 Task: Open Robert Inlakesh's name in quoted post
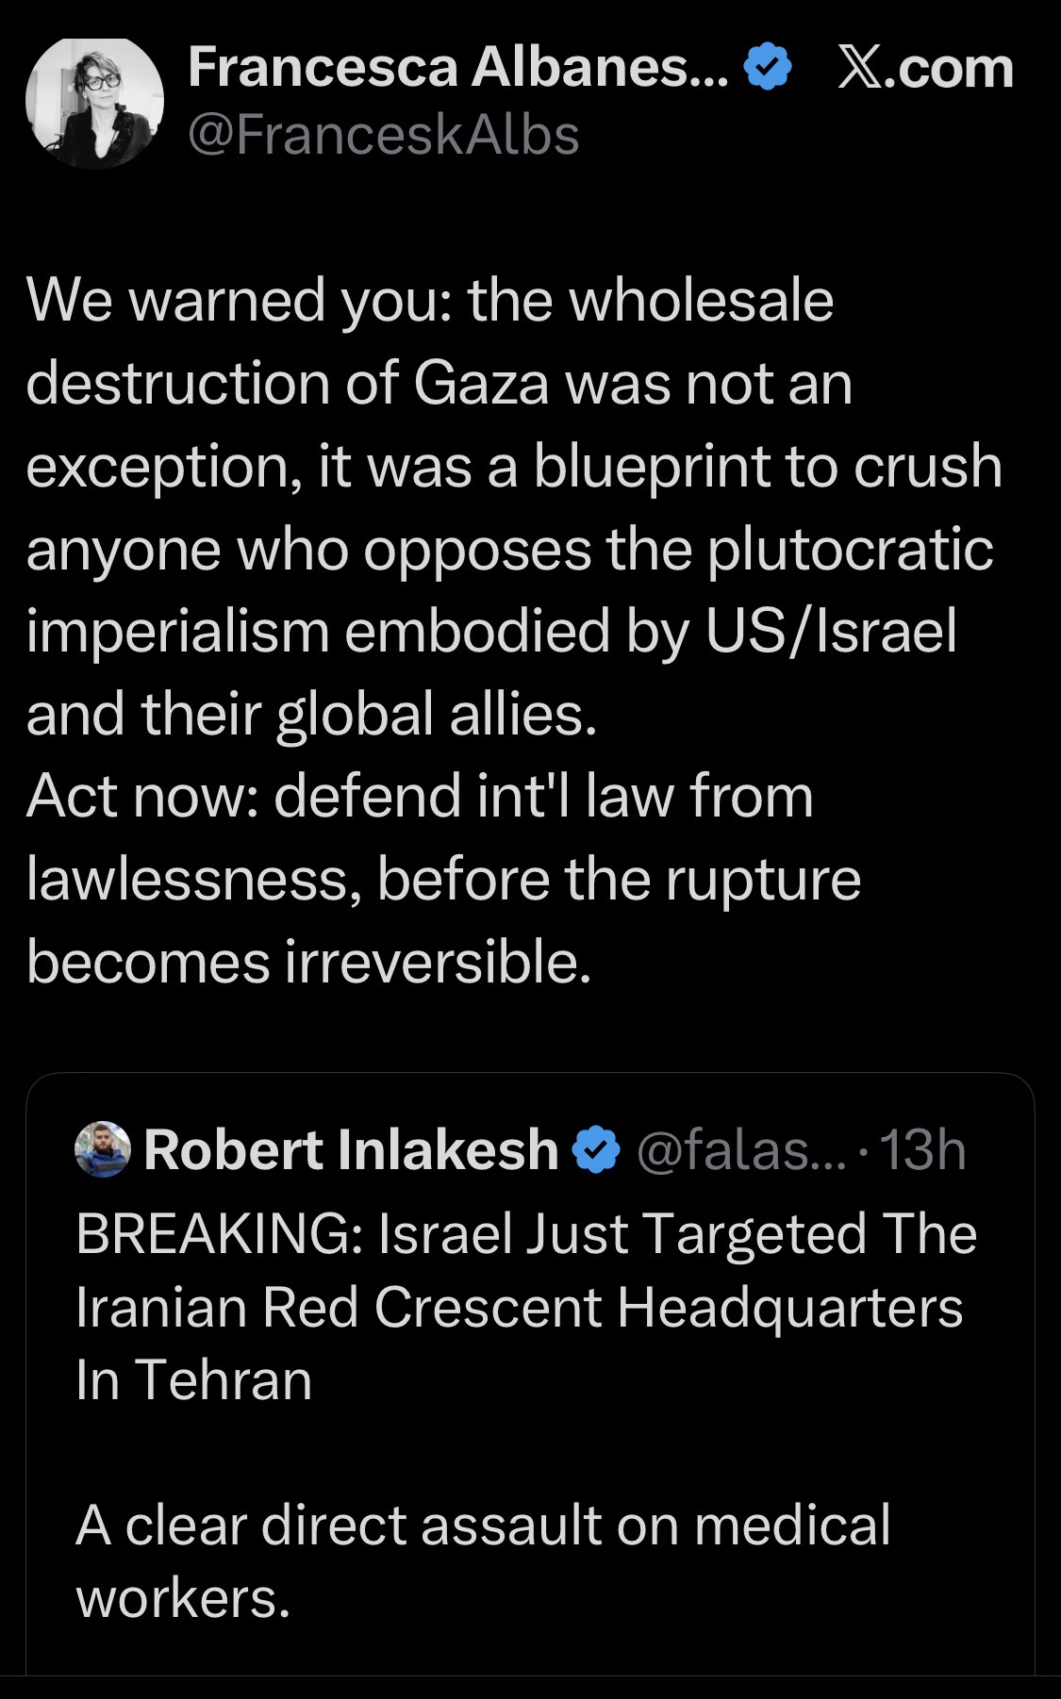pos(351,1149)
